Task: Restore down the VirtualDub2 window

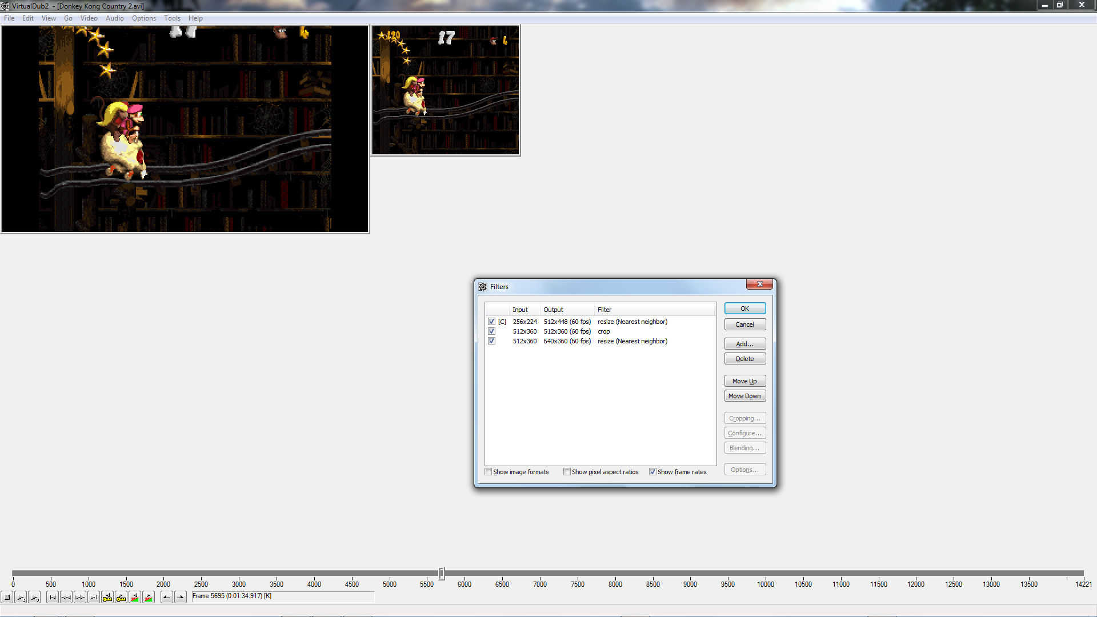Action: click(x=1060, y=5)
